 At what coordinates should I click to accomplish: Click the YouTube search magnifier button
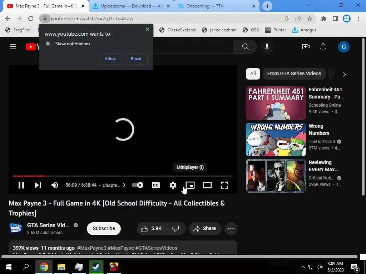[245, 47]
